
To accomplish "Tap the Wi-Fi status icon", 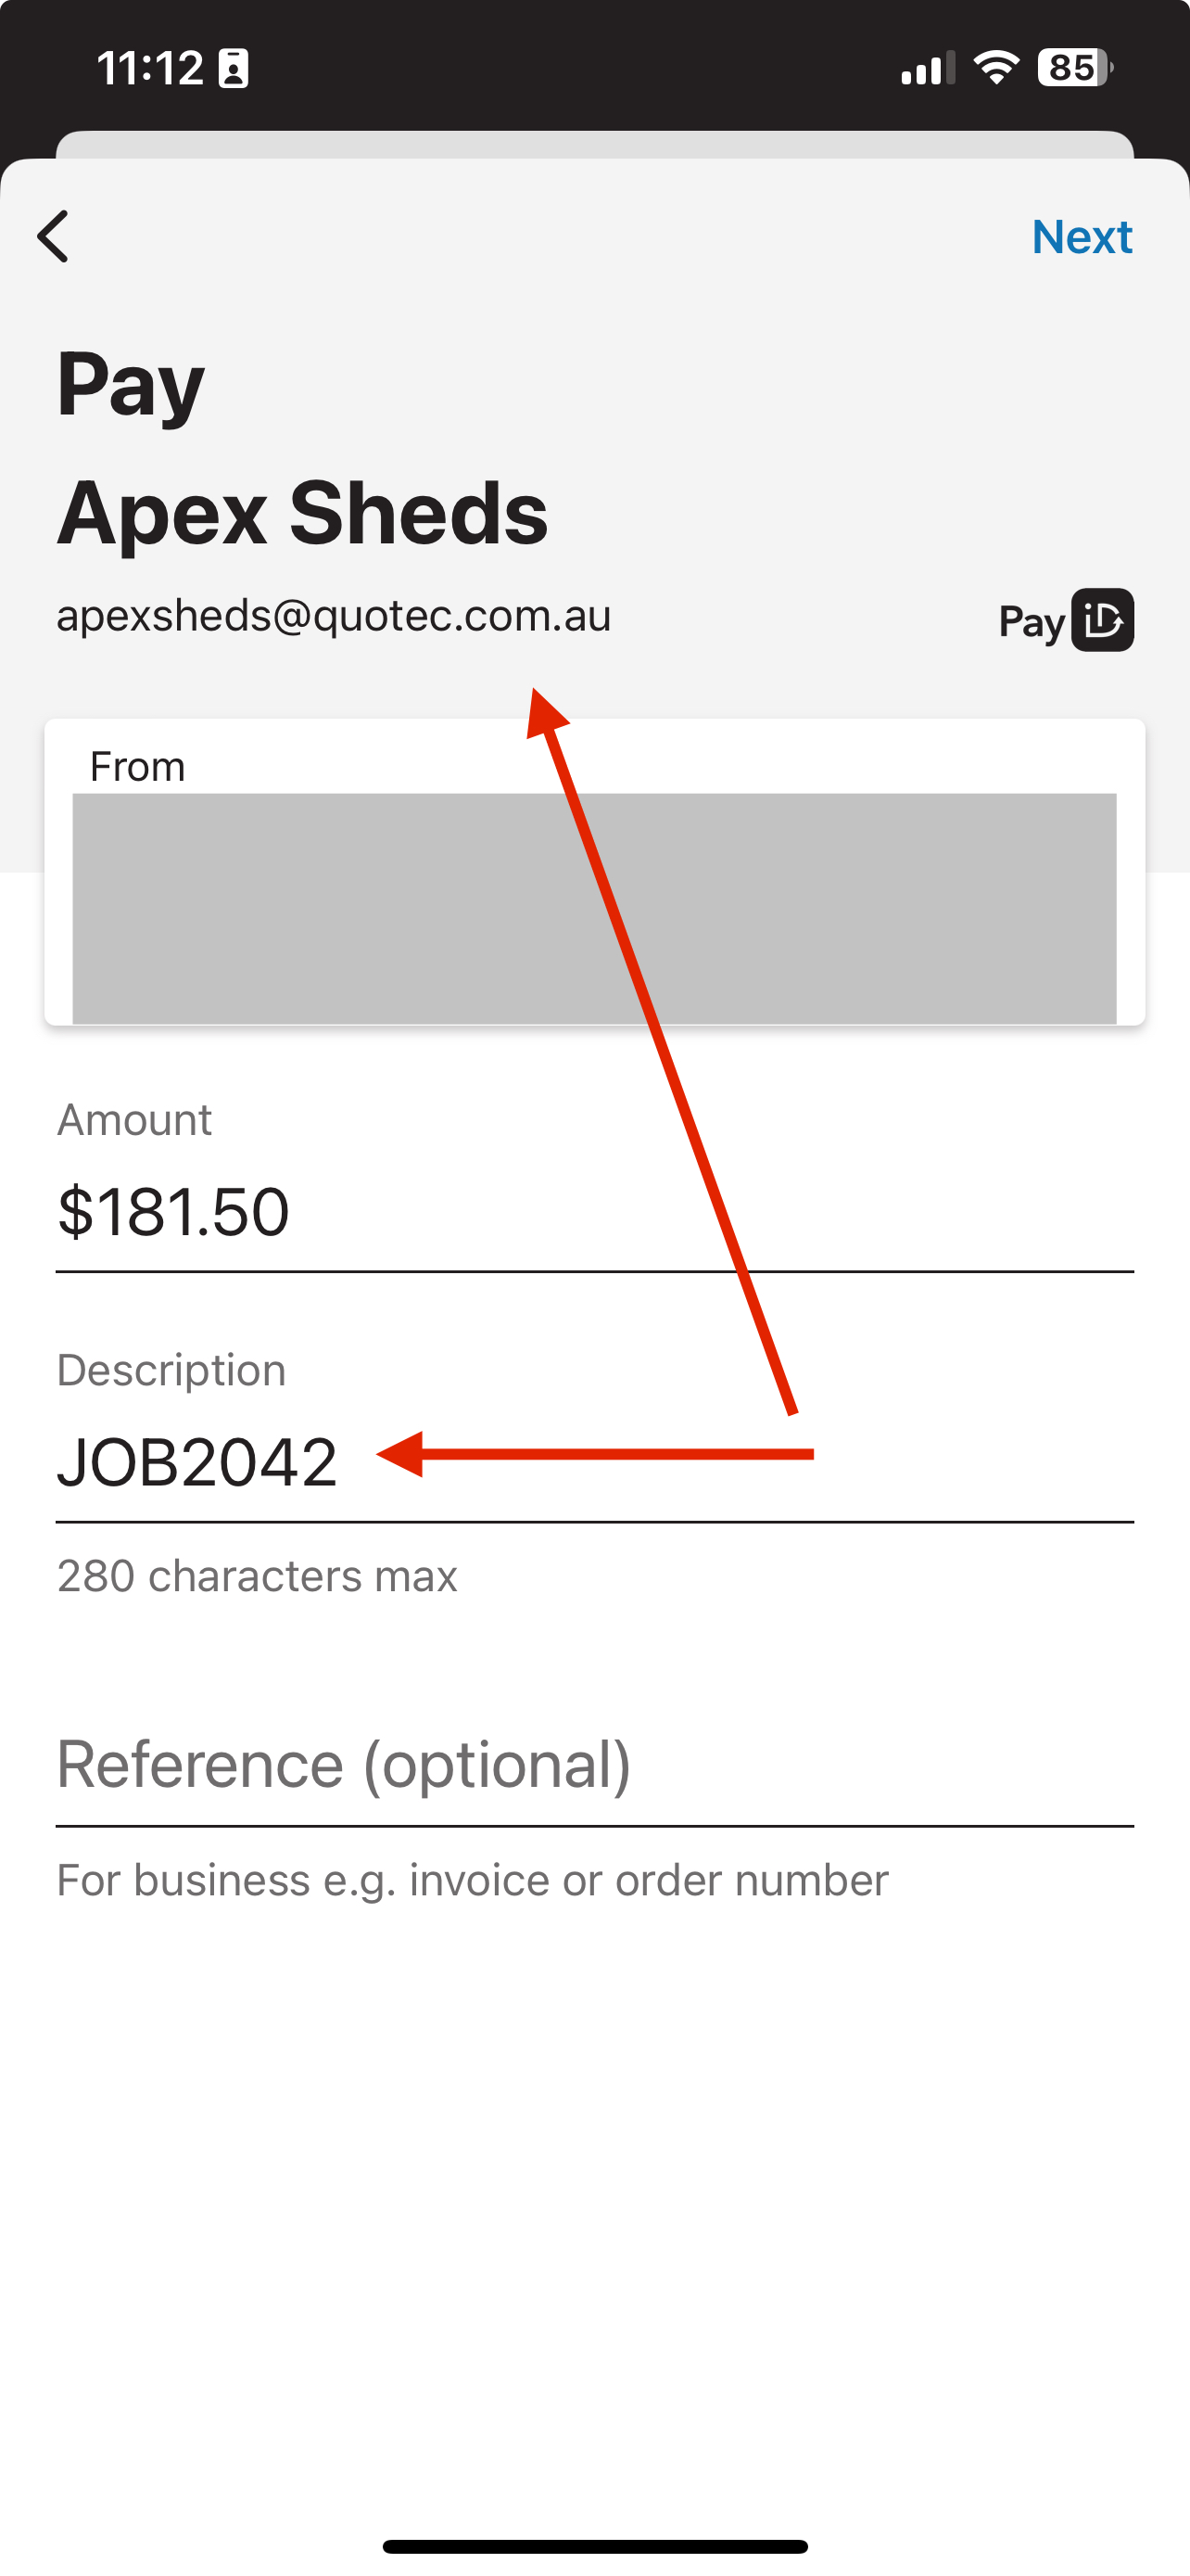I will pyautogui.click(x=996, y=68).
